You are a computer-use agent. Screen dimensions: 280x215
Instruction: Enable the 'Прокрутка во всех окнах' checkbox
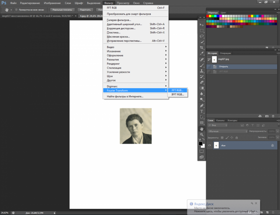16,10
